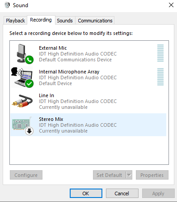
Task: Click the Internal Microphone Array laptop icon
Action: (22, 77)
